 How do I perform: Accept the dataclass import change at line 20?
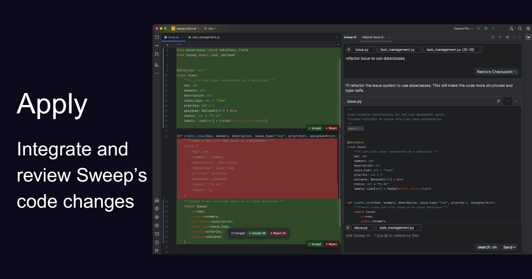(315, 128)
